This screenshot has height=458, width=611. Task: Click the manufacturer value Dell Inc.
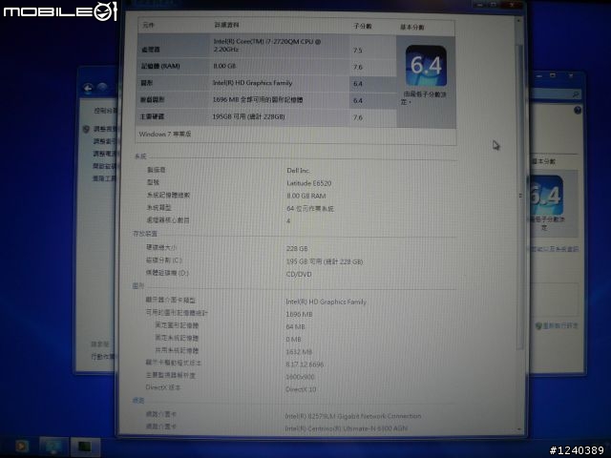[x=298, y=171]
